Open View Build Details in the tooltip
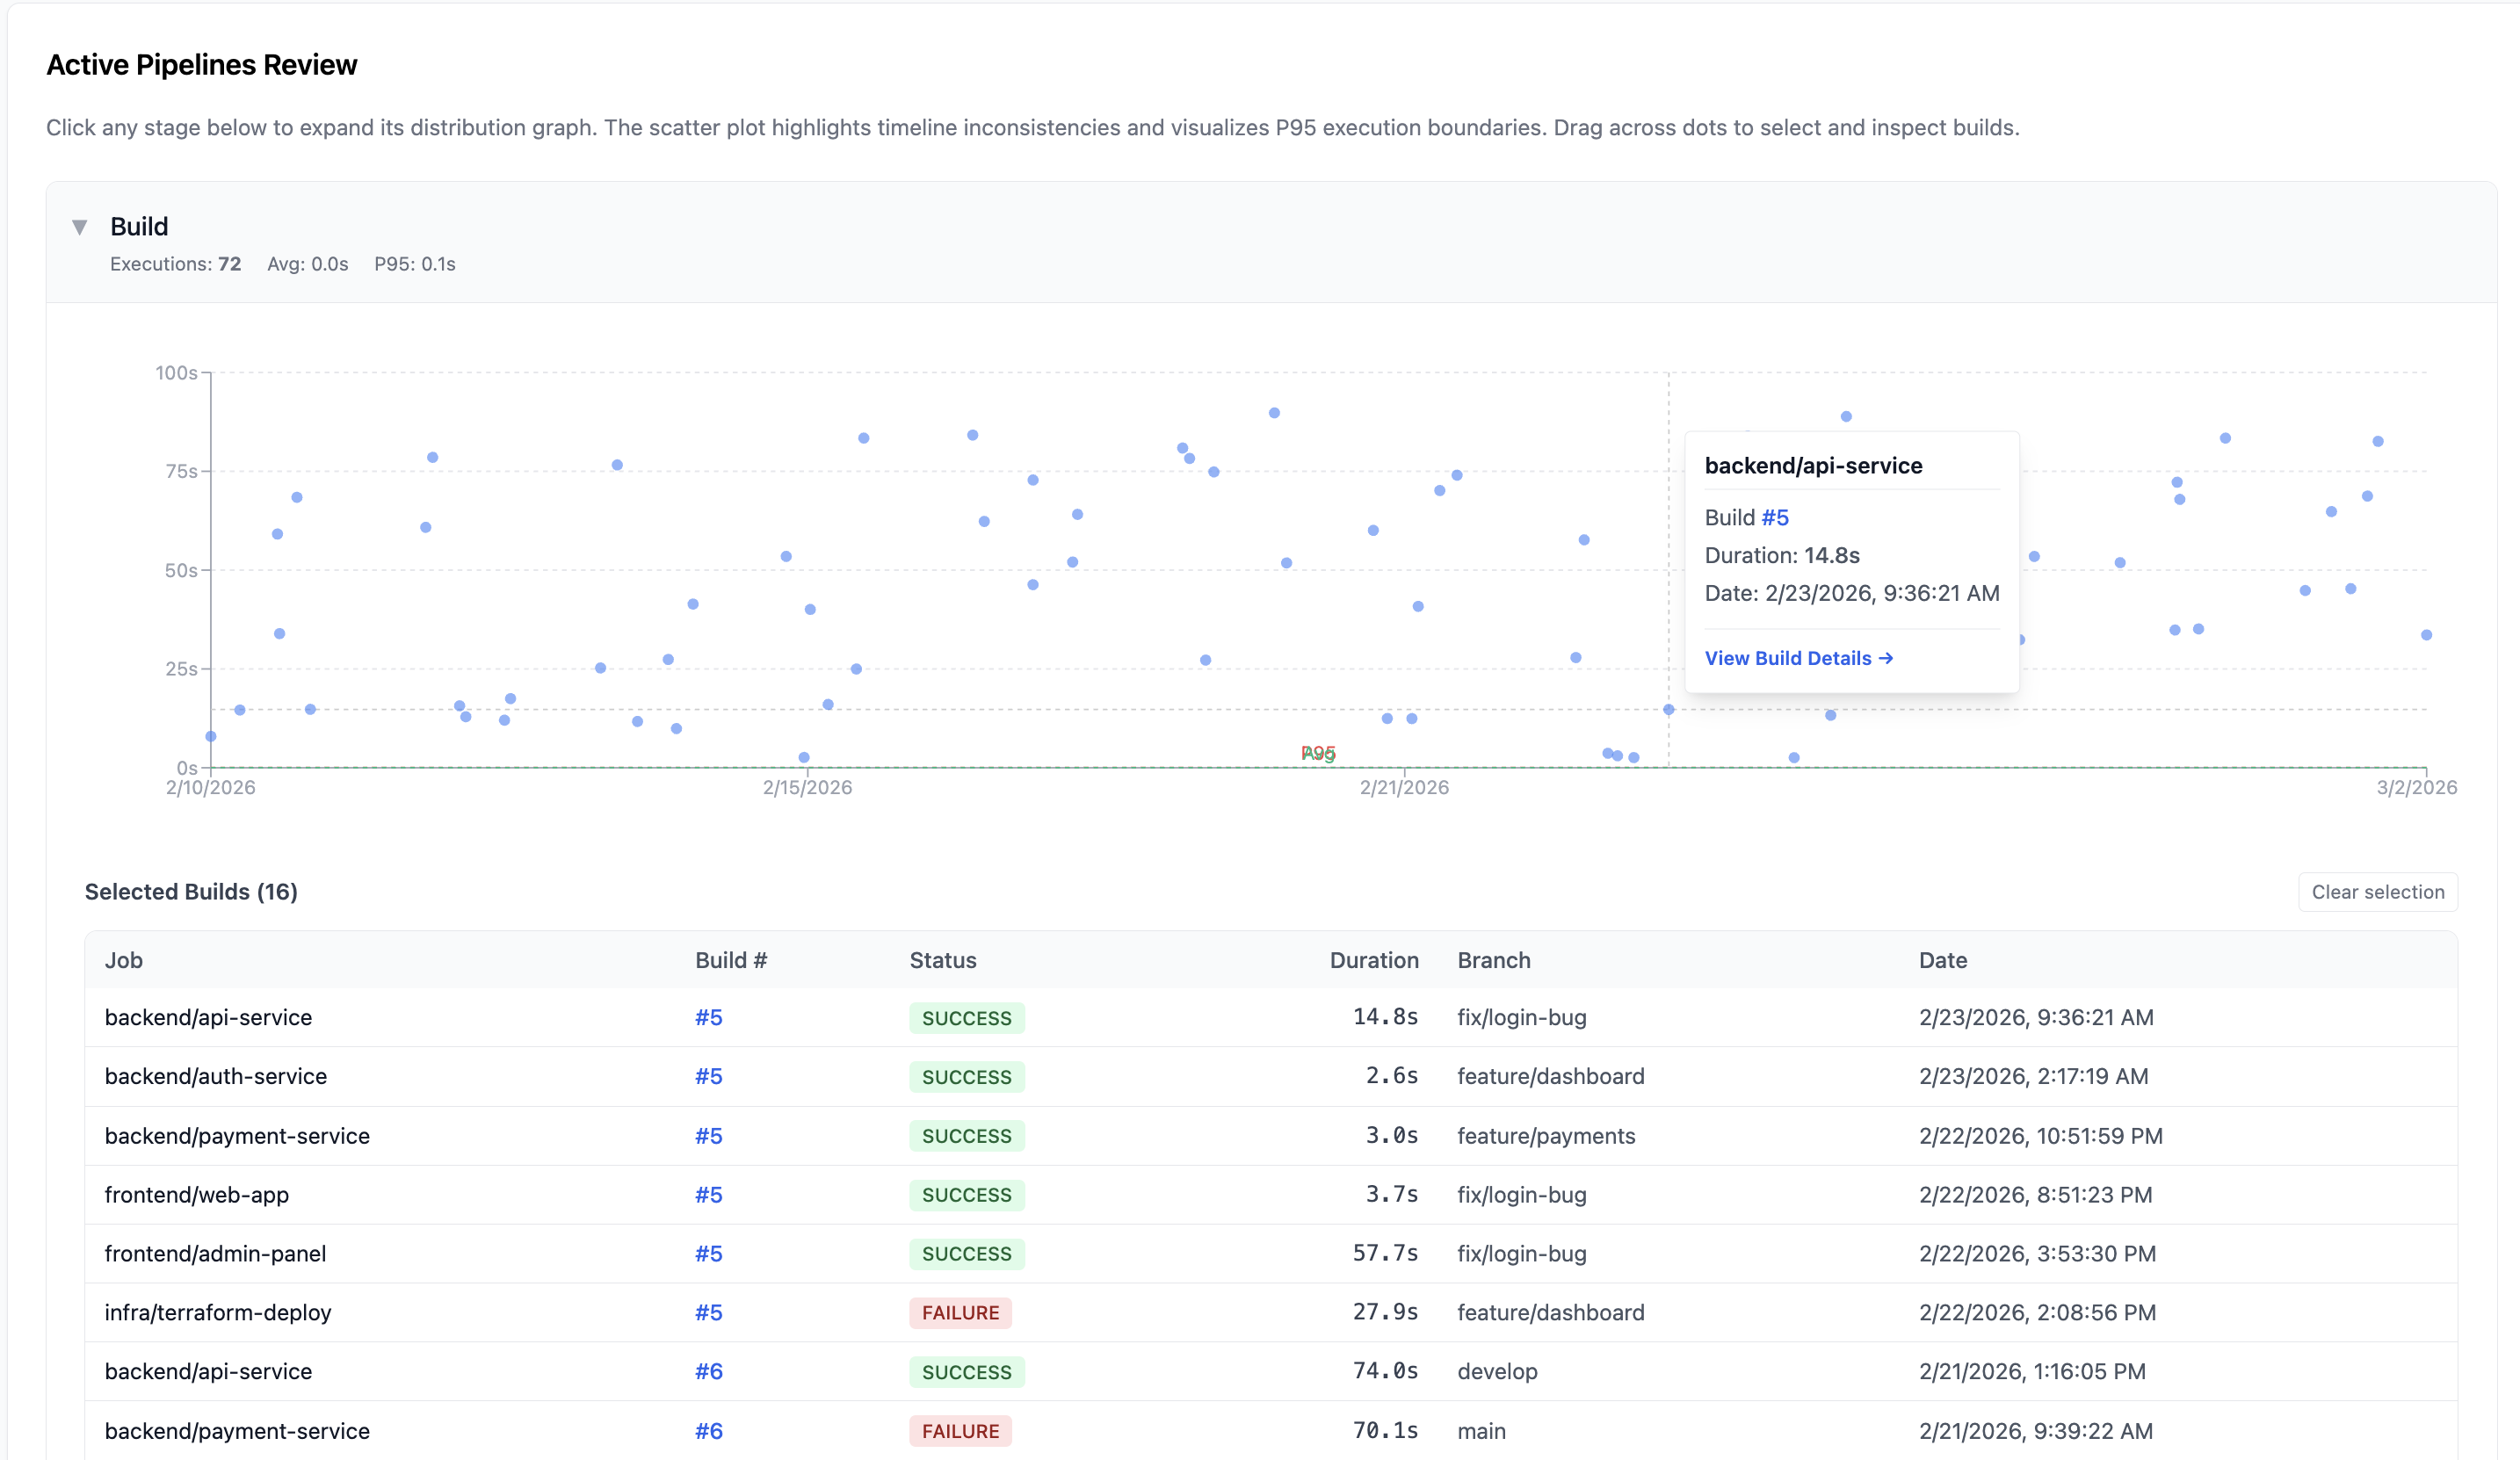 coord(1798,657)
